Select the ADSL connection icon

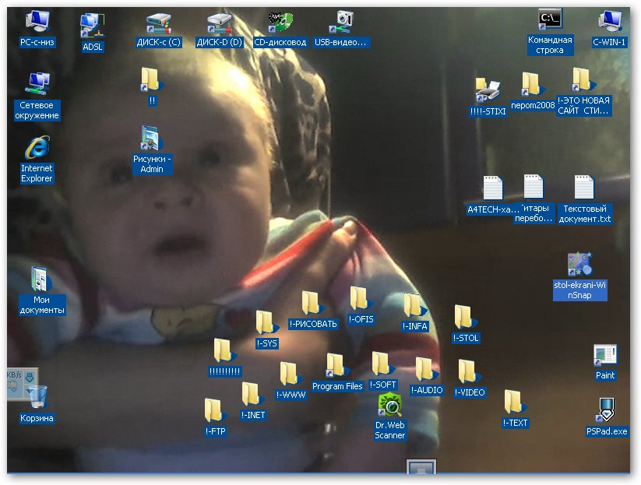(93, 26)
